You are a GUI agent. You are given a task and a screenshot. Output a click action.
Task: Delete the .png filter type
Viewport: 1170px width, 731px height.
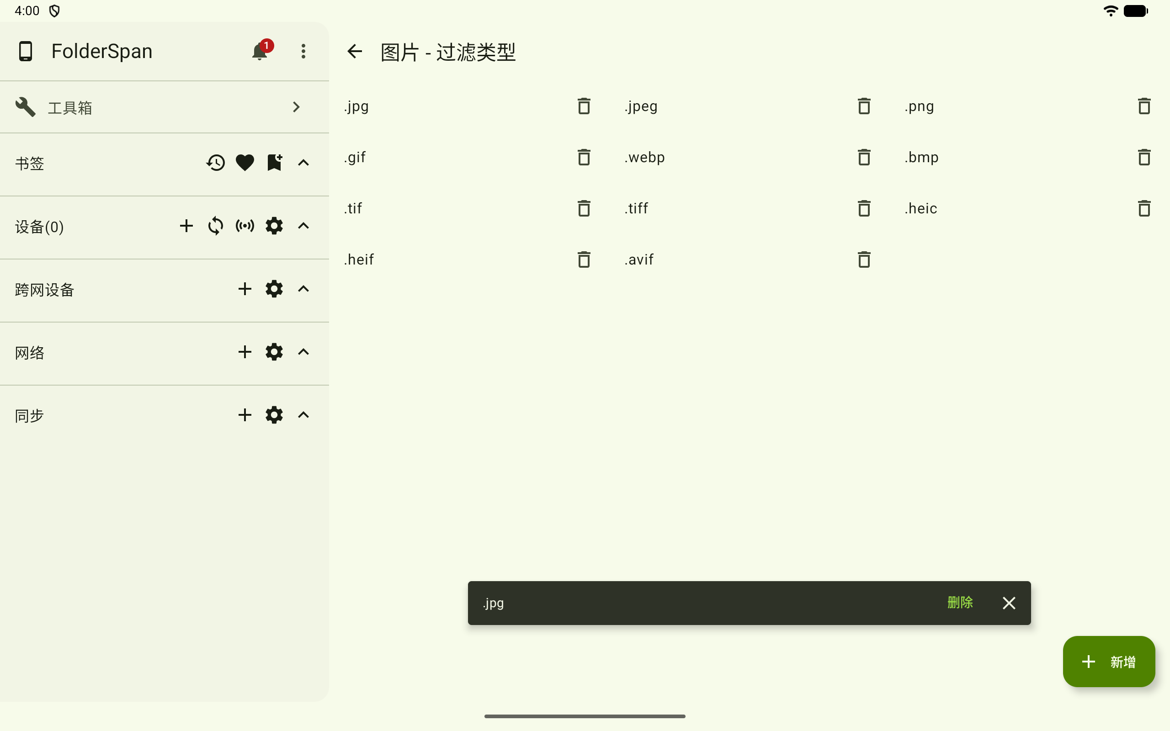point(1144,106)
